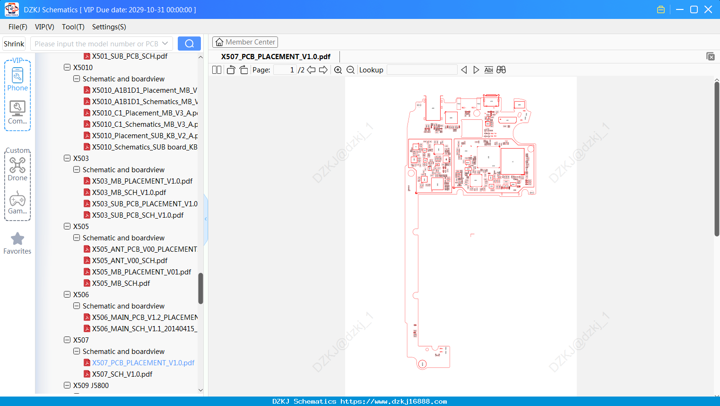Click the DZKJ app logo
This screenshot has height=406, width=720.
11,9
